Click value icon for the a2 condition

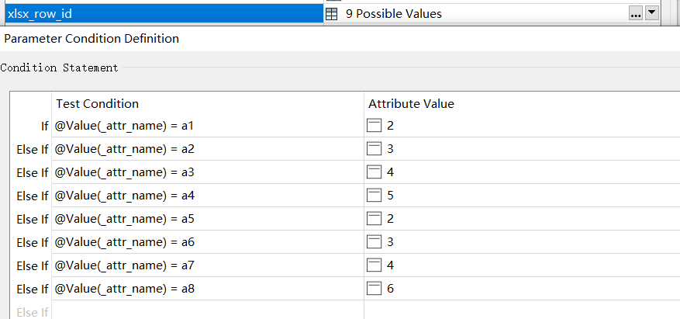(x=375, y=149)
